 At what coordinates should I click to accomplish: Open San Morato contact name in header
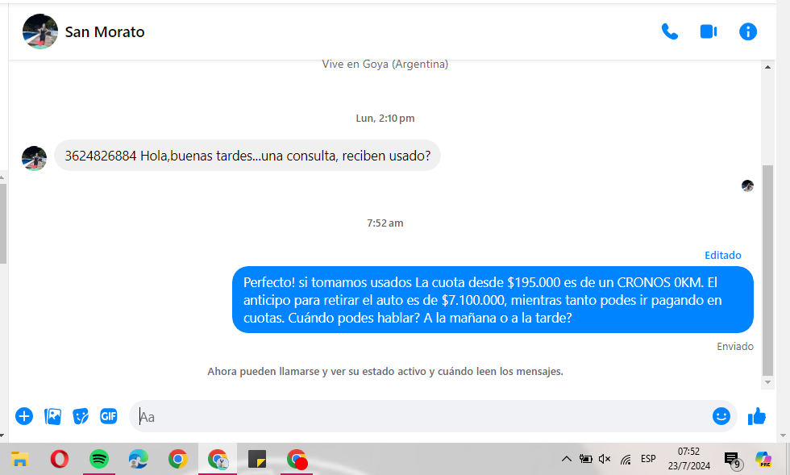pos(105,31)
